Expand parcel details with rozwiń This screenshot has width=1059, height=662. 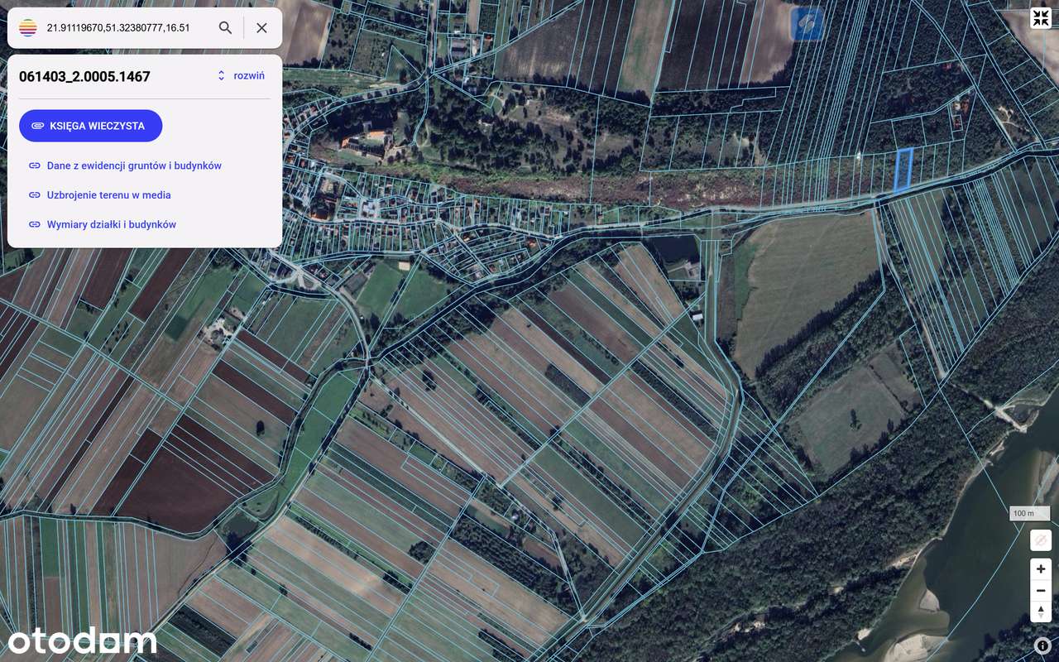(x=247, y=75)
